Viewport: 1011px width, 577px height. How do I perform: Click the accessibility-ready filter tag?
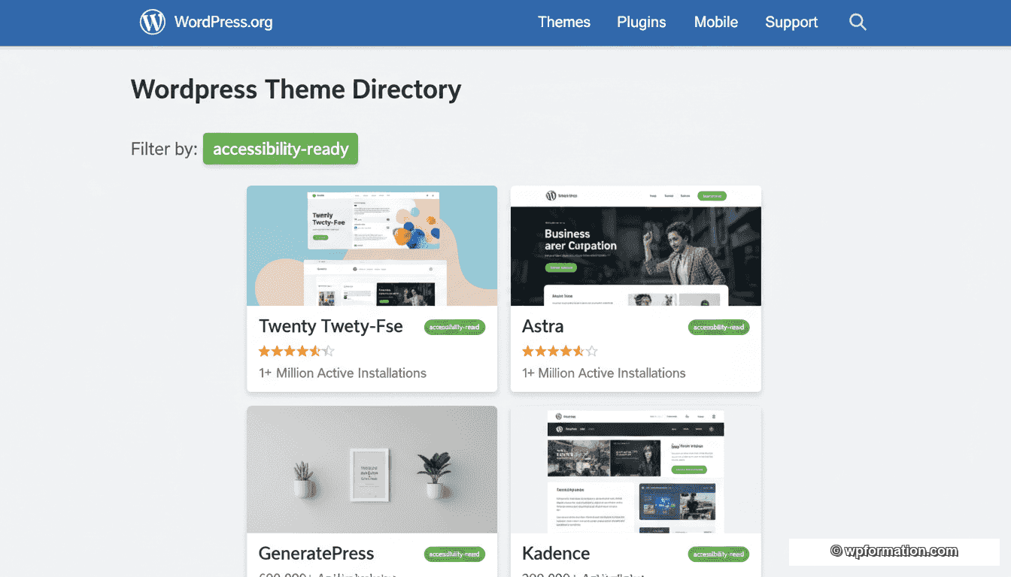[281, 149]
